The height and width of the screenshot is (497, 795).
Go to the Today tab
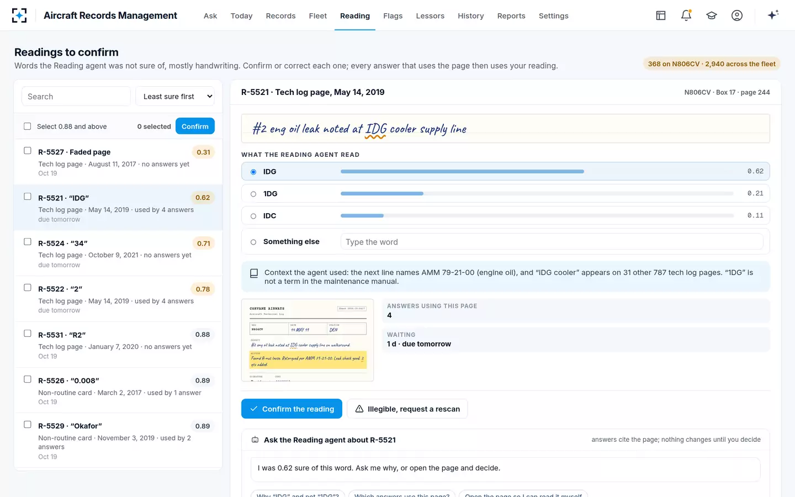coord(241,16)
